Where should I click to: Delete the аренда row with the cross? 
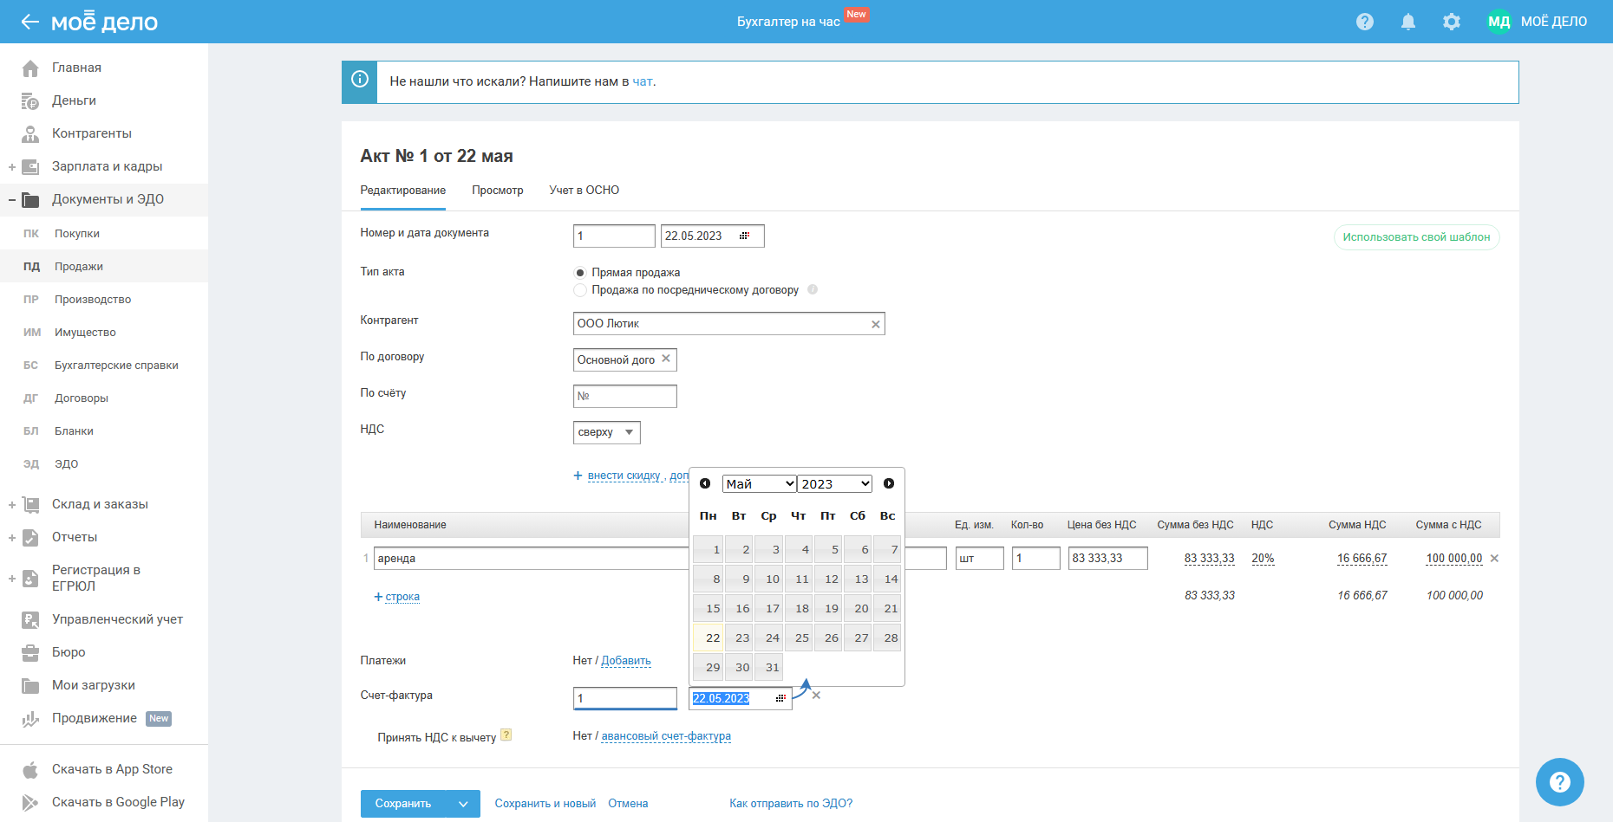point(1494,559)
